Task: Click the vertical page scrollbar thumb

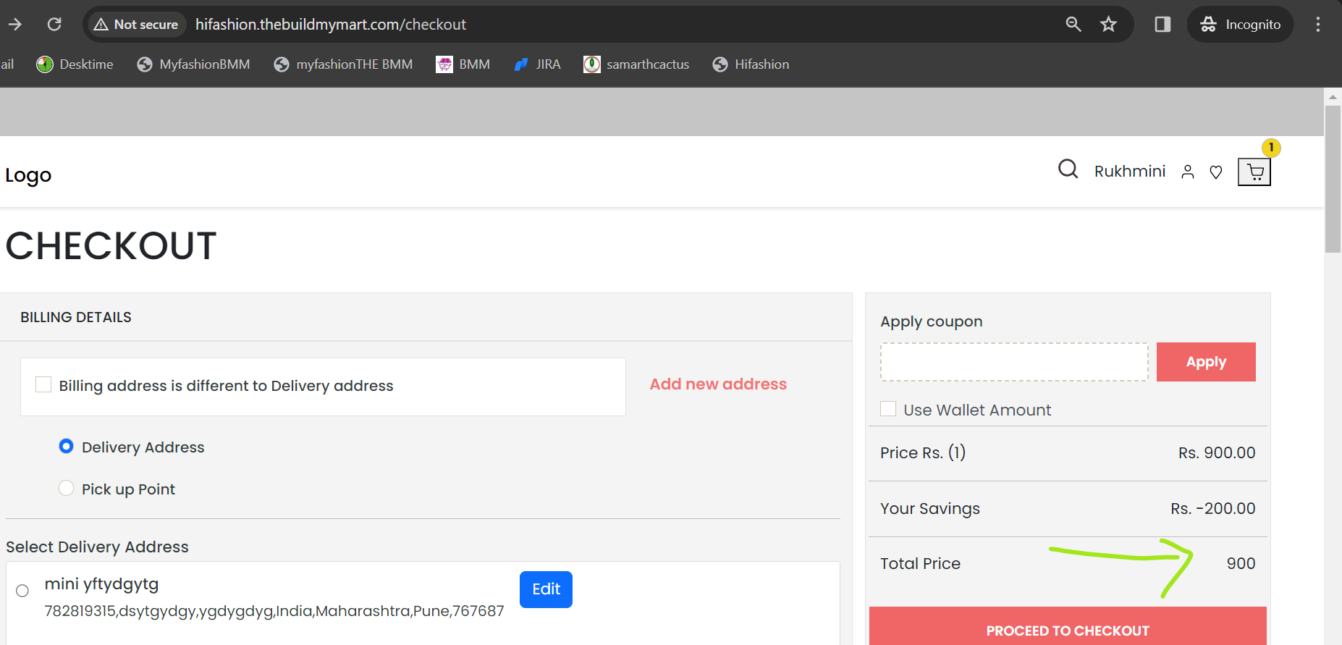Action: (1333, 180)
